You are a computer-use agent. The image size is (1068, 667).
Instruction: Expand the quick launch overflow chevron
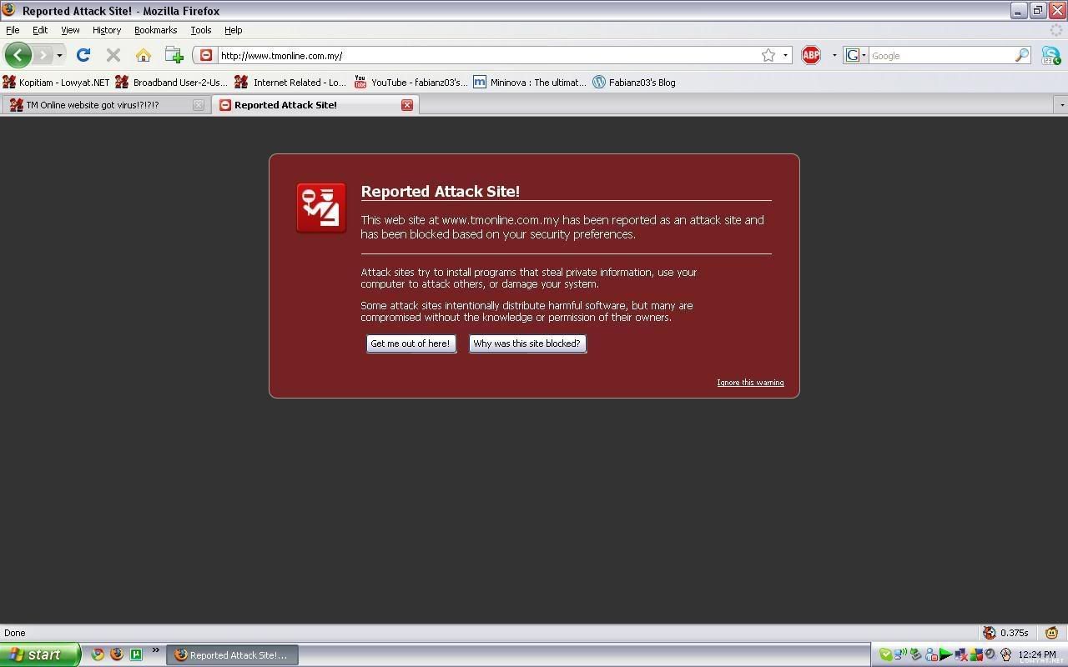coord(155,650)
